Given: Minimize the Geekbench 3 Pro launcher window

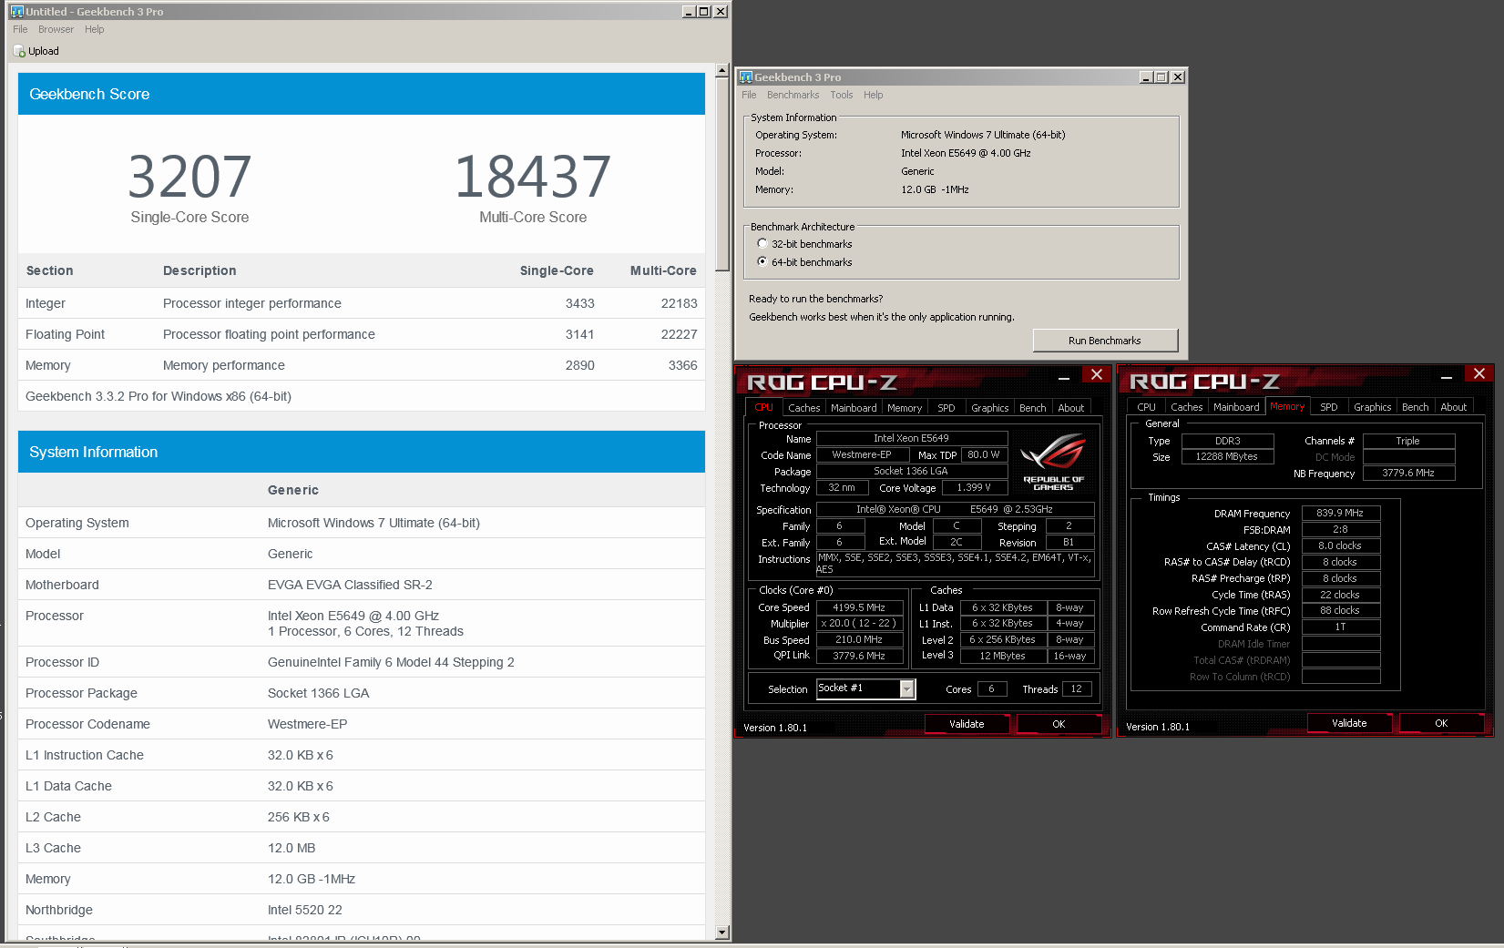Looking at the screenshot, I should [x=1146, y=77].
